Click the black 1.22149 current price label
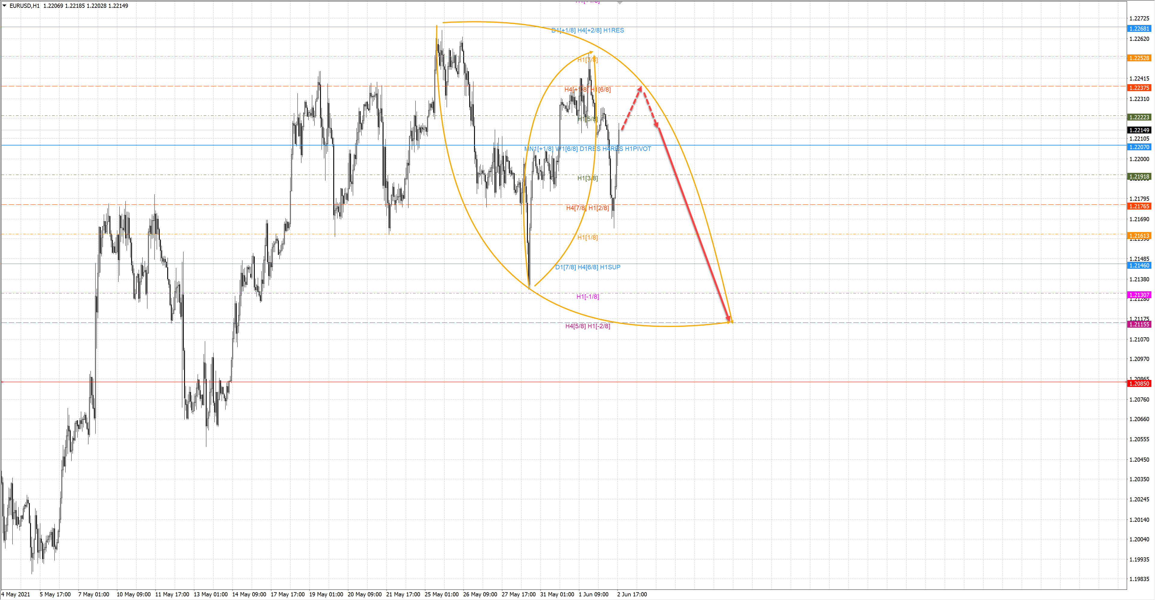1155x600 pixels. 1139,130
